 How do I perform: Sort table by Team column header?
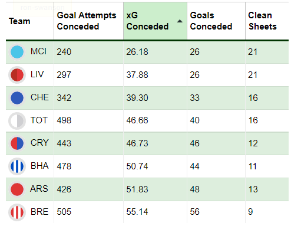tap(19, 21)
